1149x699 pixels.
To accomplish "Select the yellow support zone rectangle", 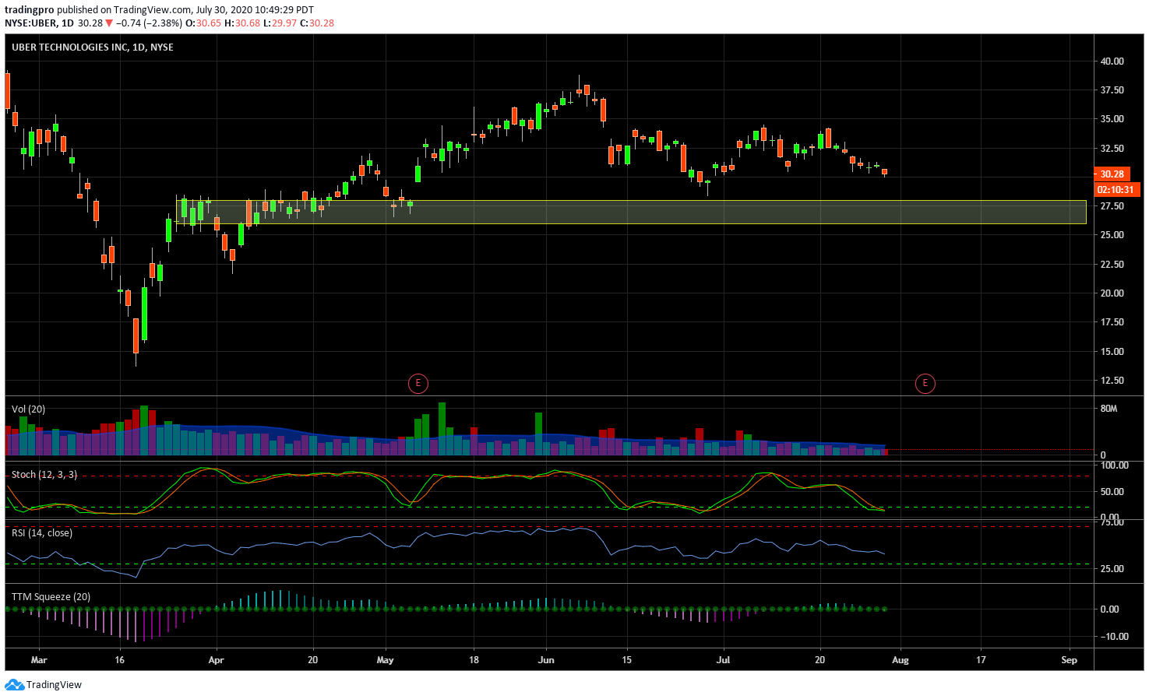I will [x=630, y=213].
